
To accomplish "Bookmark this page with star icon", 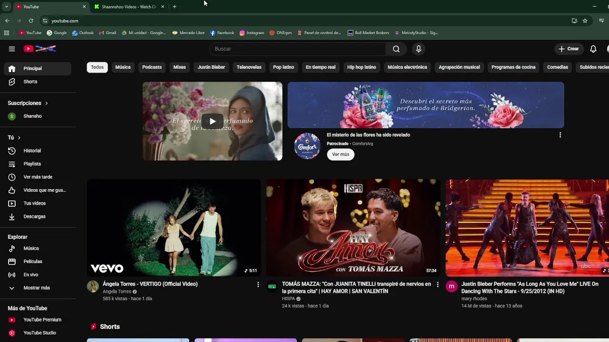I will (x=585, y=21).
